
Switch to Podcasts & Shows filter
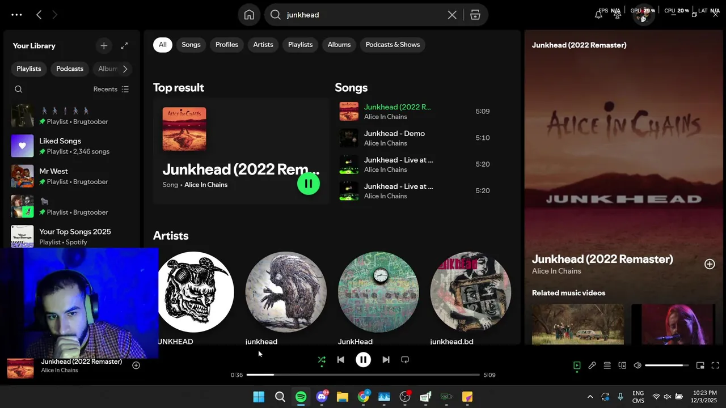(393, 45)
